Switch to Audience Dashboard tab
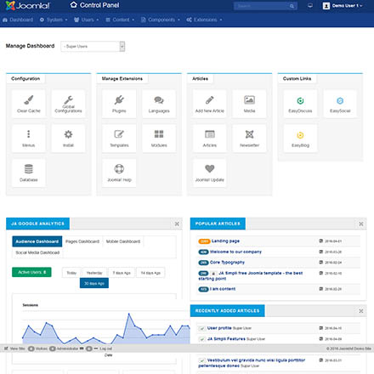The height and width of the screenshot is (374, 374). pyautogui.click(x=37, y=241)
